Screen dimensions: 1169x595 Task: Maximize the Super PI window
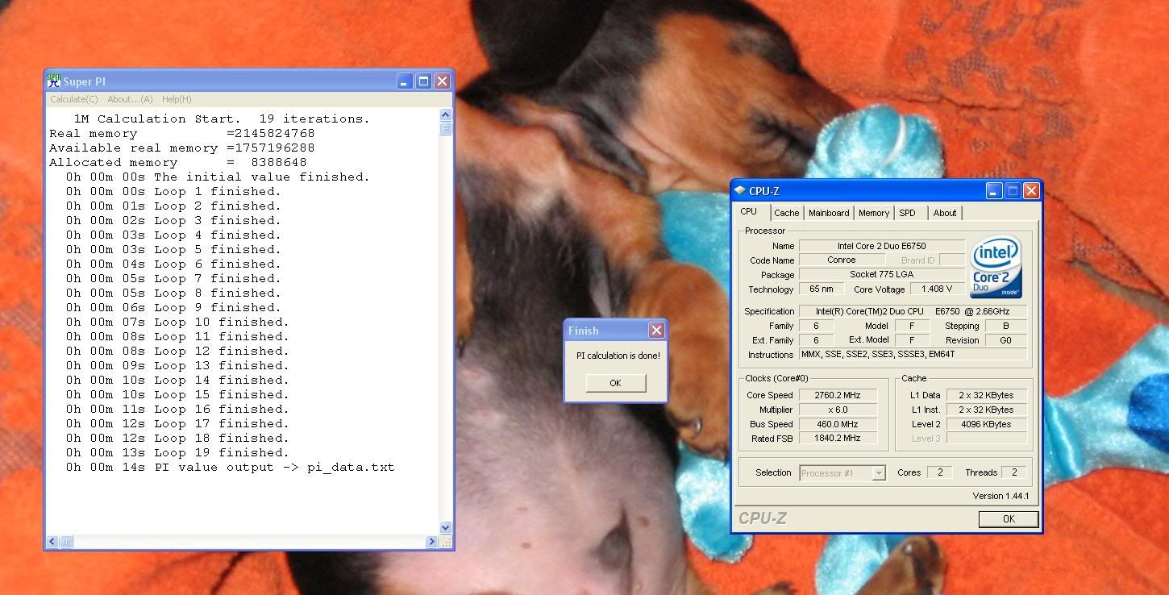pos(423,81)
